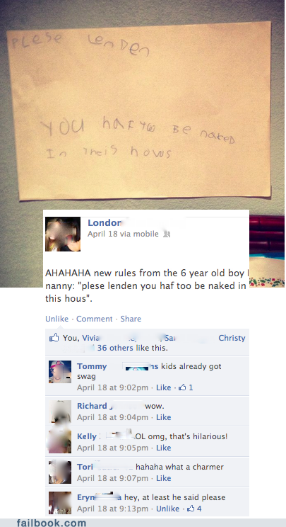Open Tommy's commenter avatar
This screenshot has width=286, height=527.
(x=60, y=372)
